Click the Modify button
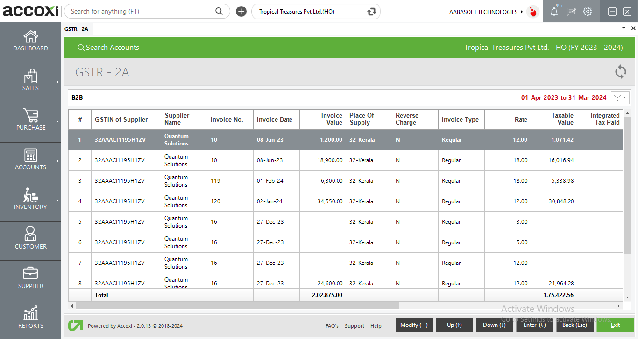Image resolution: width=638 pixels, height=339 pixels. [x=414, y=325]
